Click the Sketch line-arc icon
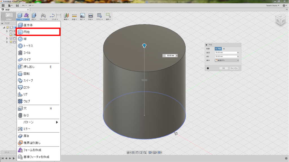The image size is (289, 162). (52, 16)
